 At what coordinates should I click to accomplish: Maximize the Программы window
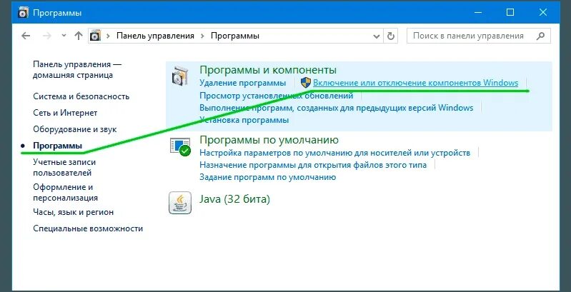click(x=510, y=13)
